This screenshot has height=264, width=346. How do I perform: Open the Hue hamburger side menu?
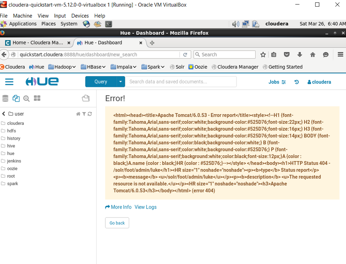(x=9, y=82)
